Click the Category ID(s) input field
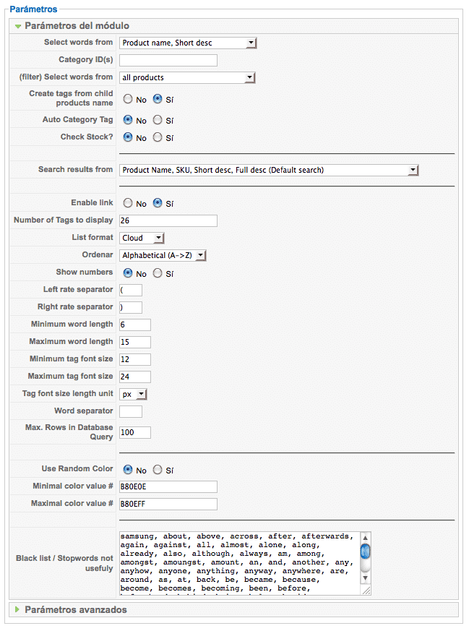Image resolution: width=469 pixels, height=631 pixels. pyautogui.click(x=168, y=61)
